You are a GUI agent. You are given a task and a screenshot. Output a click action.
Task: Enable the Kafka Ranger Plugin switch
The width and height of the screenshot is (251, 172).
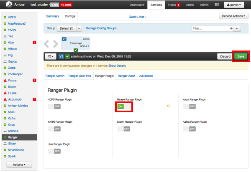tap(190, 129)
